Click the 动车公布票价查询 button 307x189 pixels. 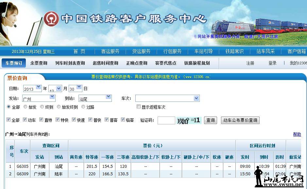pos(240,120)
